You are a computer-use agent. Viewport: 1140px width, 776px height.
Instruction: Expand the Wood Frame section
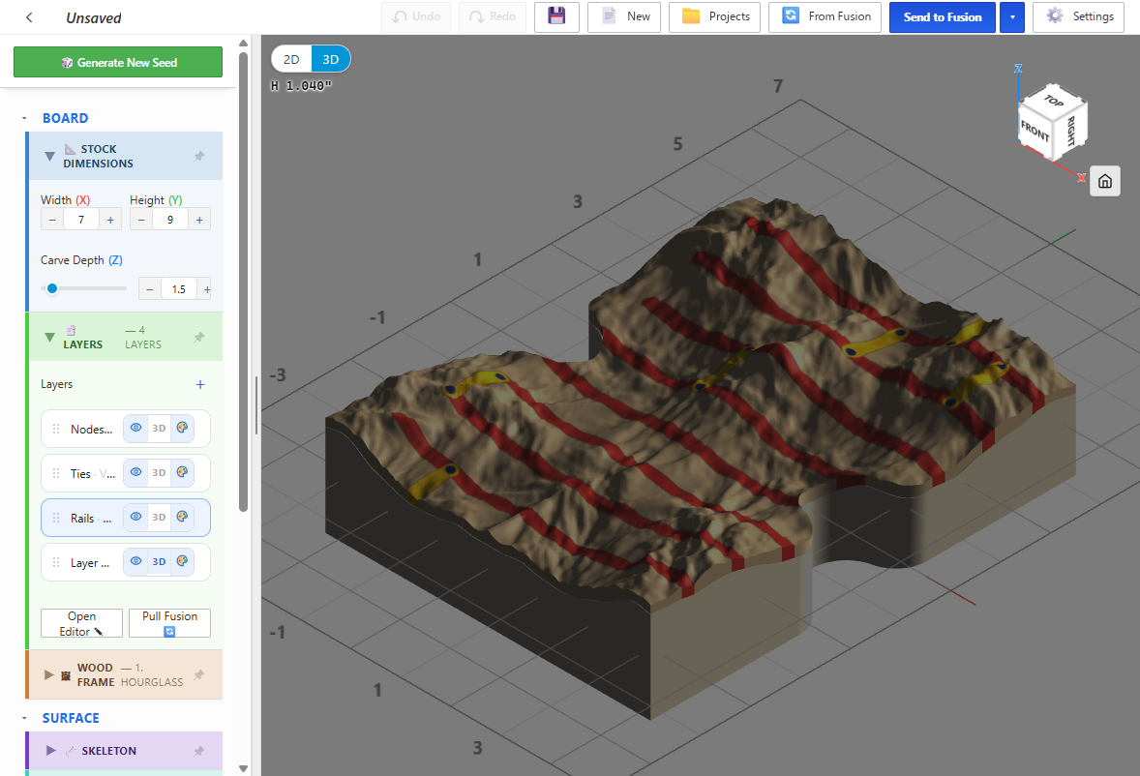coord(48,675)
